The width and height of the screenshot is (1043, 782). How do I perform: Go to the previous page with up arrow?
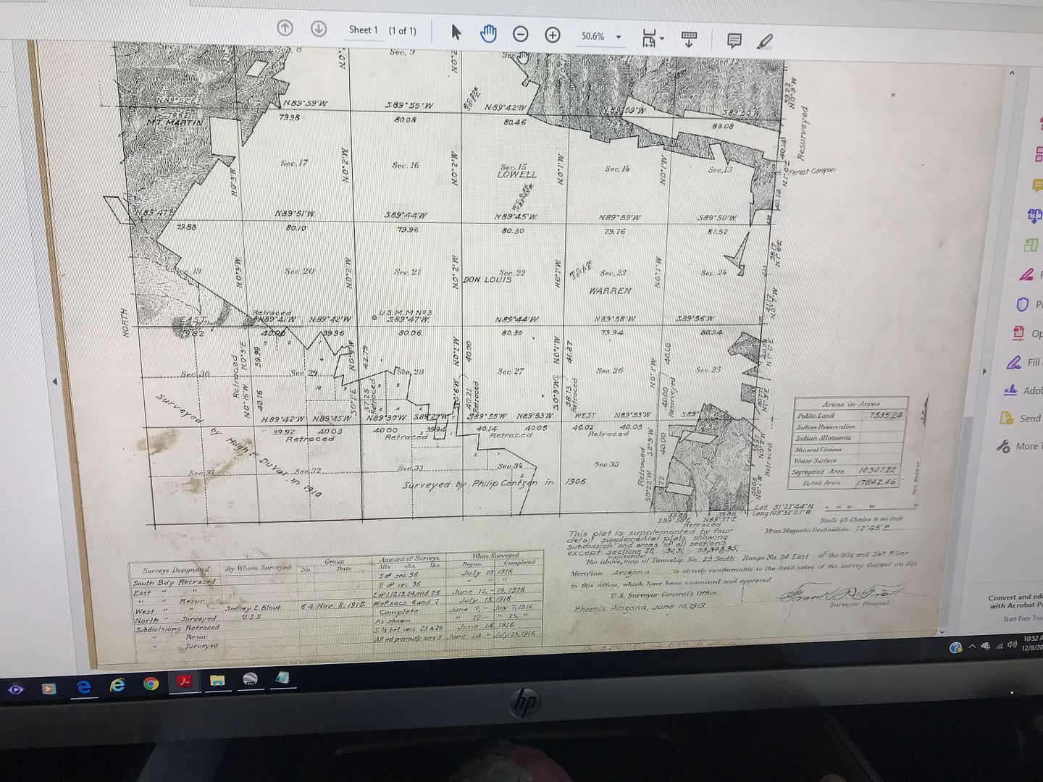tap(285, 28)
